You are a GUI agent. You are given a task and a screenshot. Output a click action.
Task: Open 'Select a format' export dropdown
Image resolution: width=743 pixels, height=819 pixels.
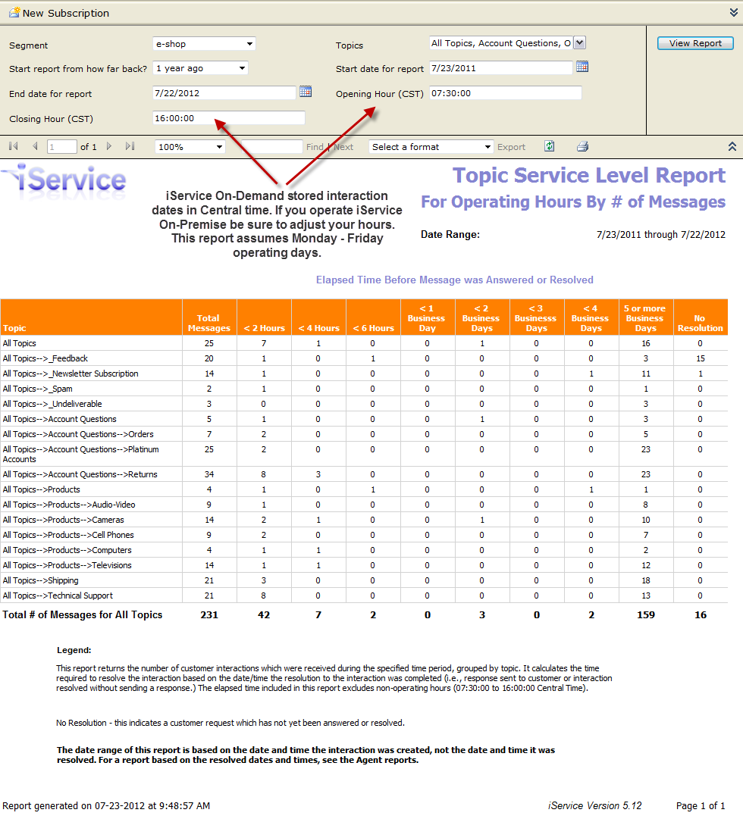click(431, 147)
